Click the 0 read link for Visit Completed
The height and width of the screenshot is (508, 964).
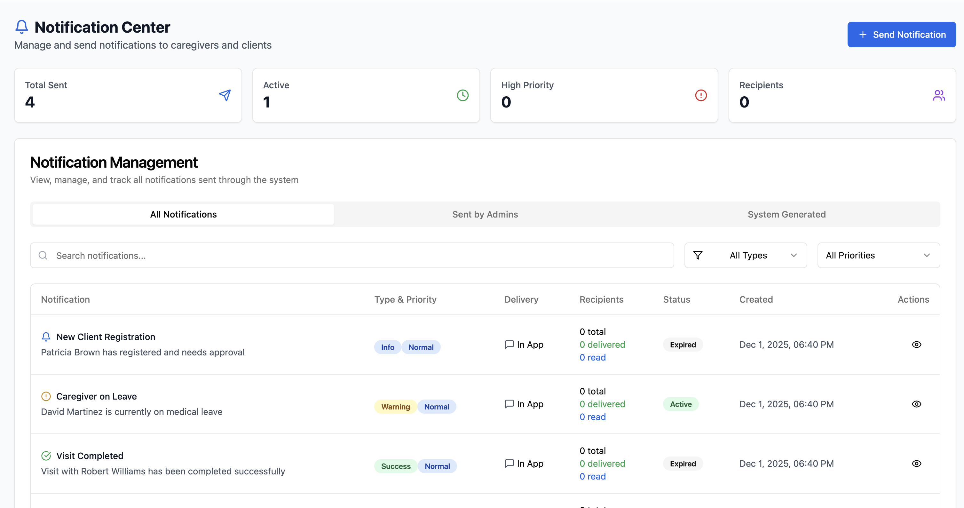coord(592,476)
